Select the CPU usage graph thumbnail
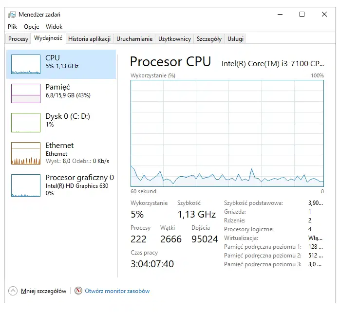 [x=26, y=64]
